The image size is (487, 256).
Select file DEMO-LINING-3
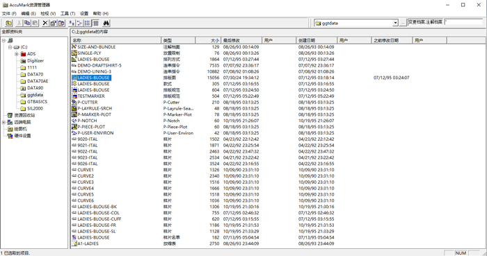click(94, 71)
